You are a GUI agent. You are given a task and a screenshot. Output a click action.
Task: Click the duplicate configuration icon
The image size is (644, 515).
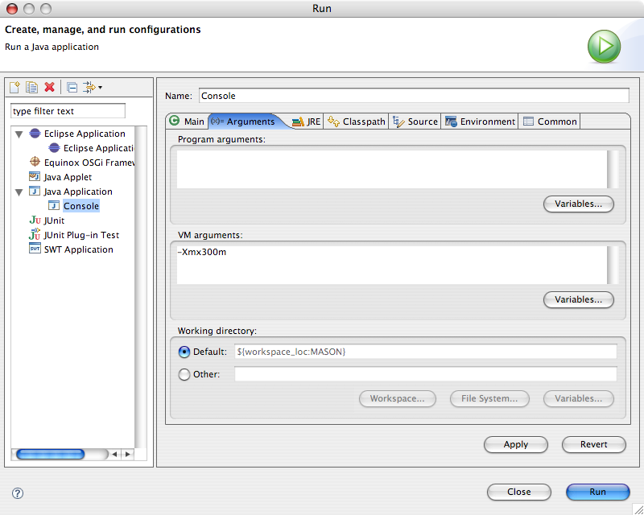pos(31,87)
